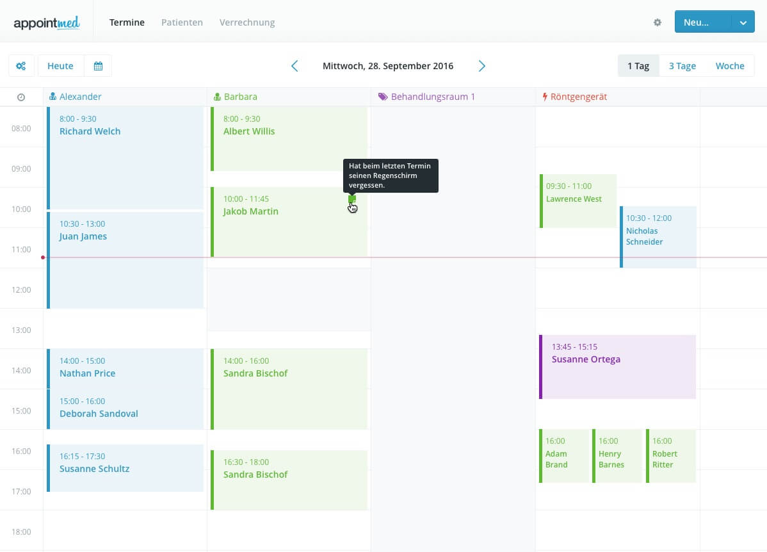Switch to the 3 Tage view

pos(682,66)
